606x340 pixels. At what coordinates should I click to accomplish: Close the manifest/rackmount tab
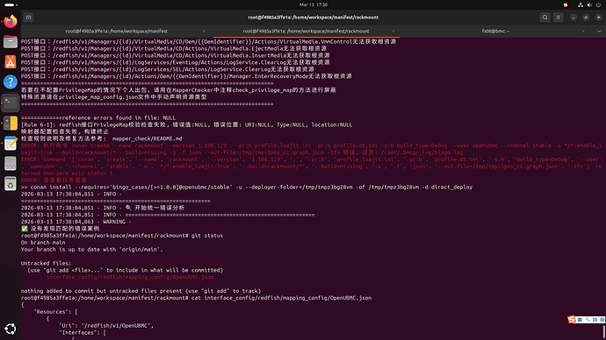(393, 32)
